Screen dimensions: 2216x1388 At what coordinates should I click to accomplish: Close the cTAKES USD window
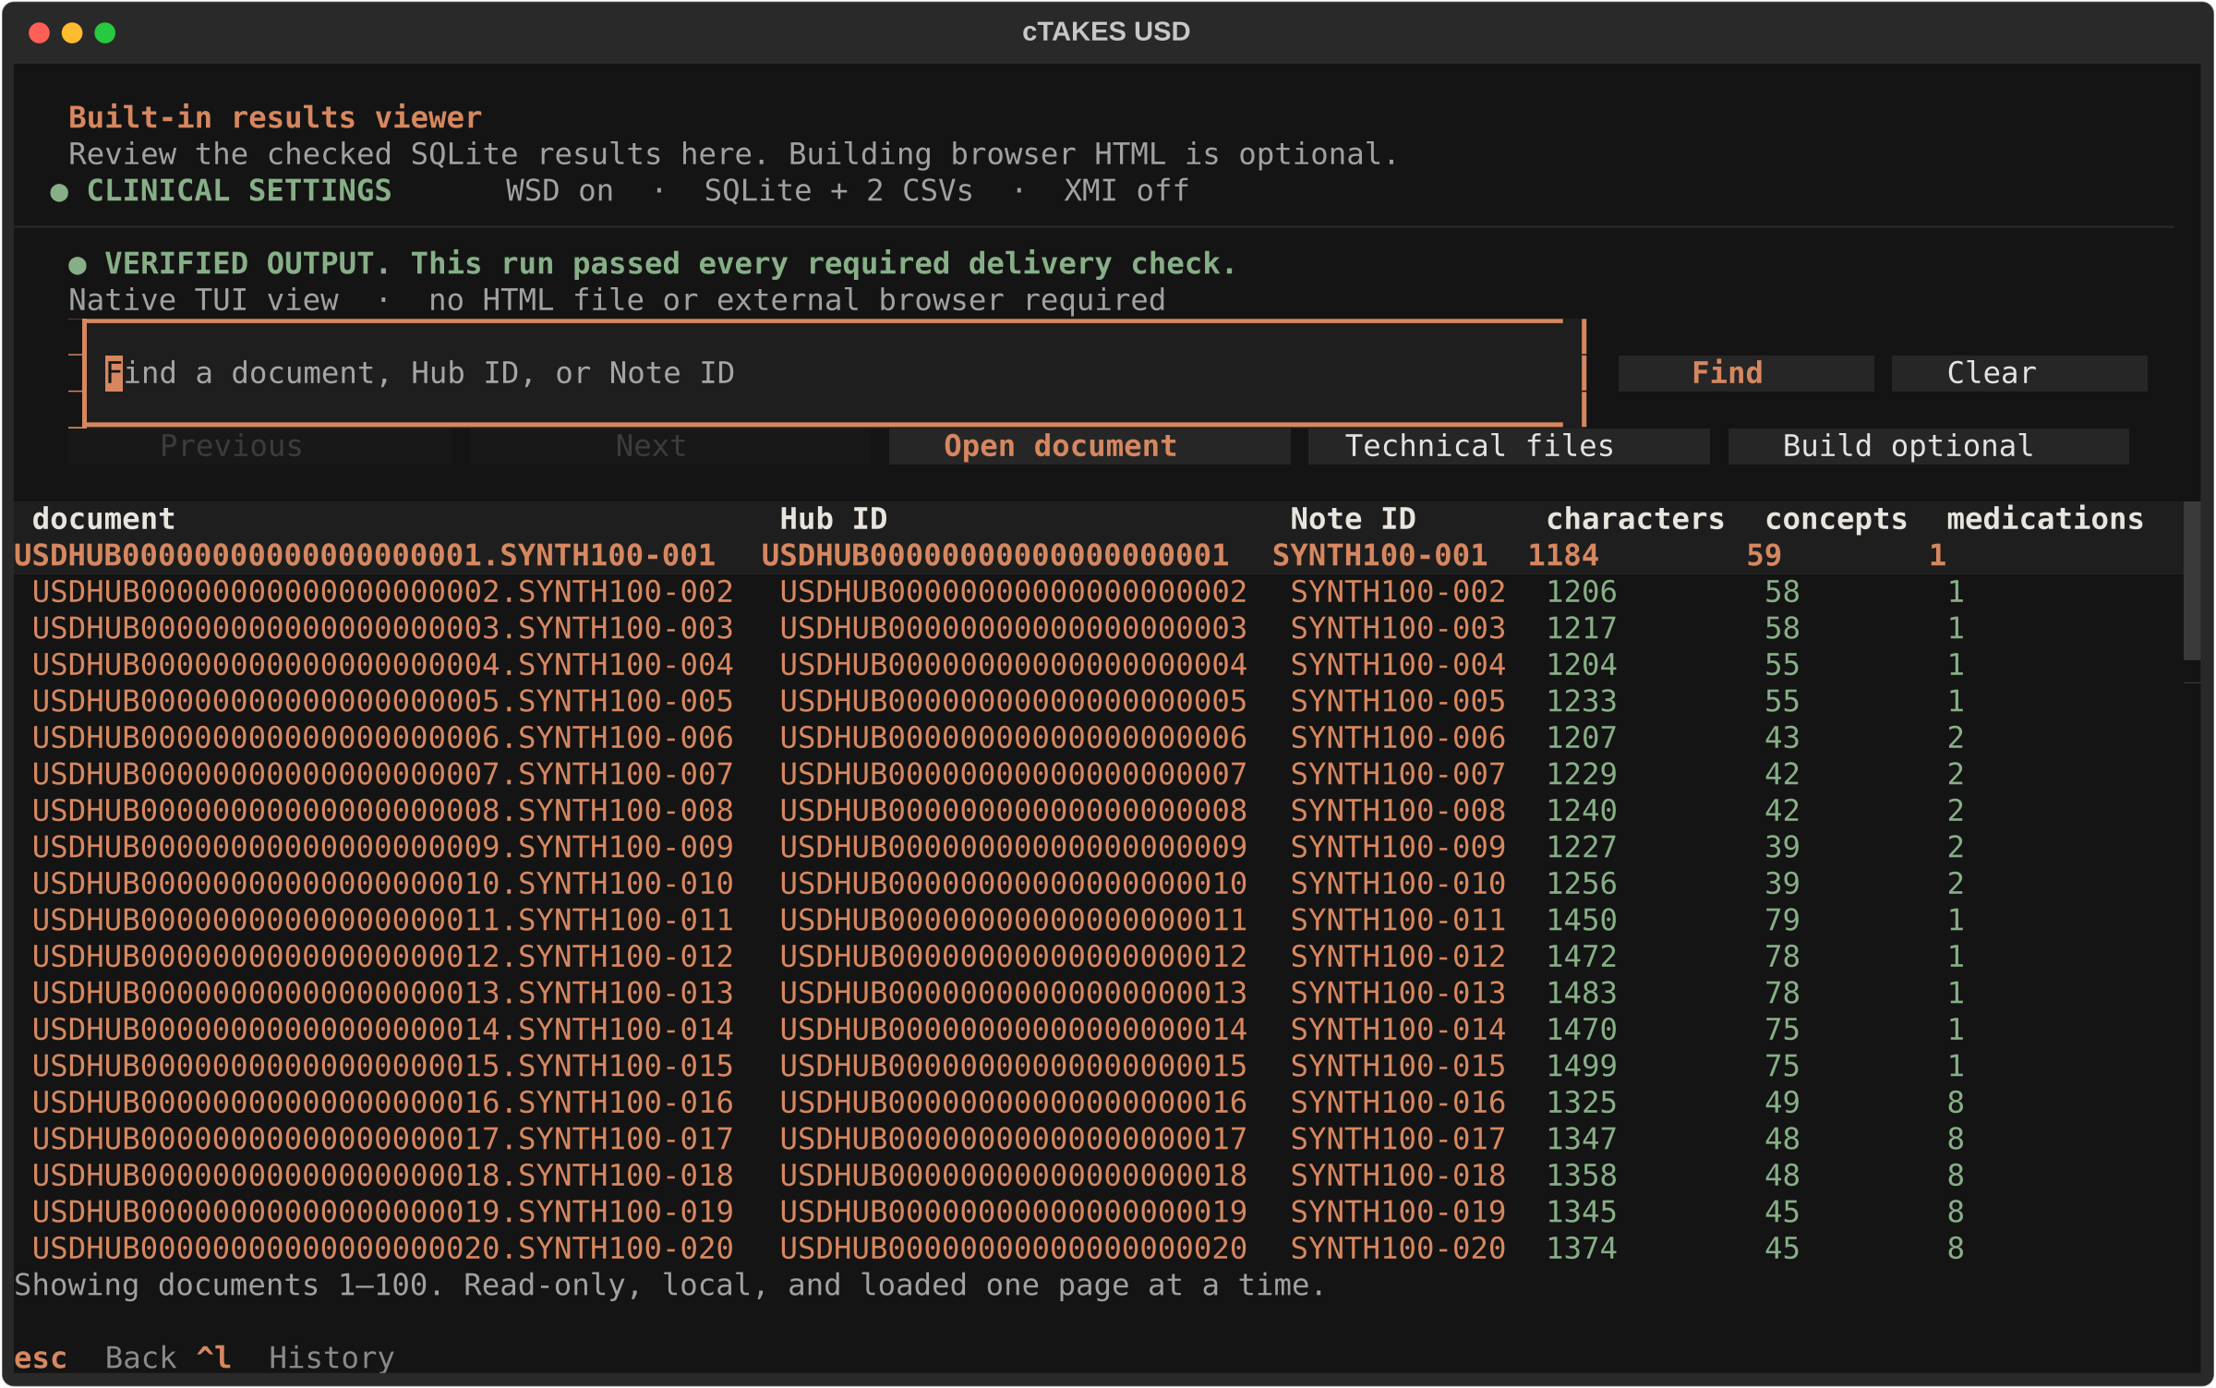click(40, 33)
